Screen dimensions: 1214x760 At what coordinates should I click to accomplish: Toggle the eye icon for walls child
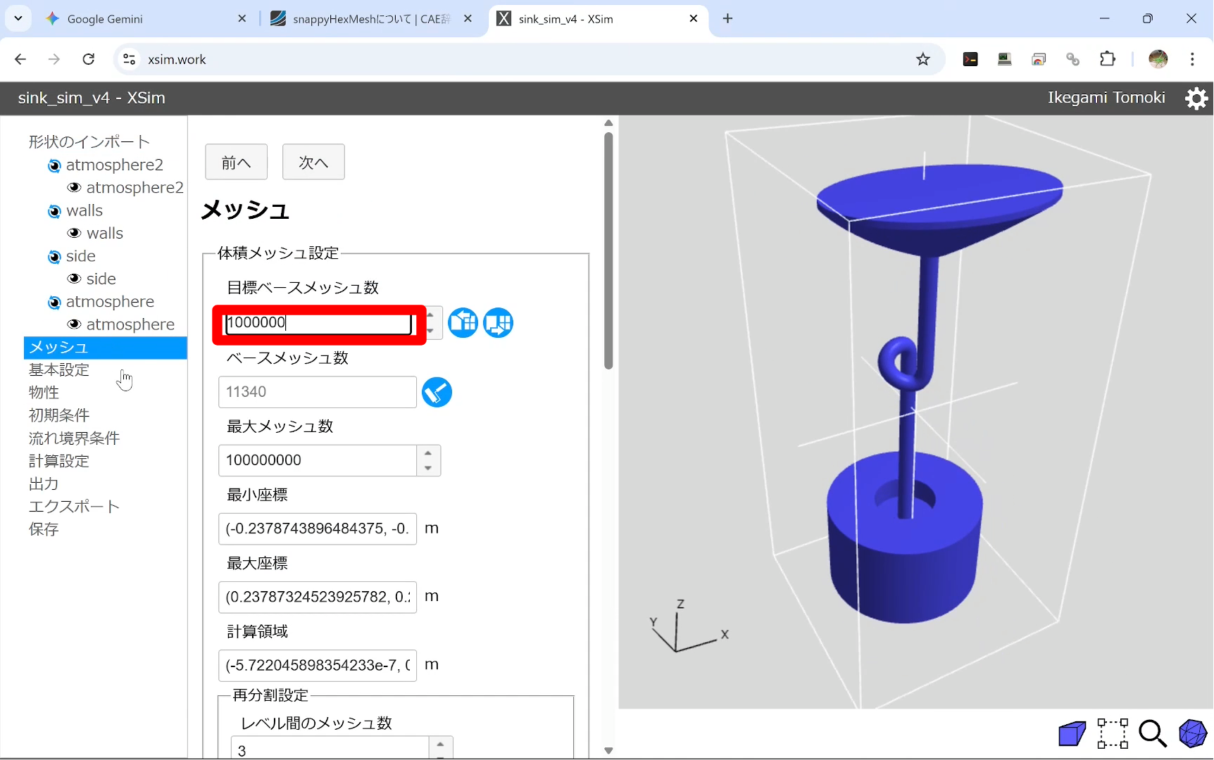point(74,234)
